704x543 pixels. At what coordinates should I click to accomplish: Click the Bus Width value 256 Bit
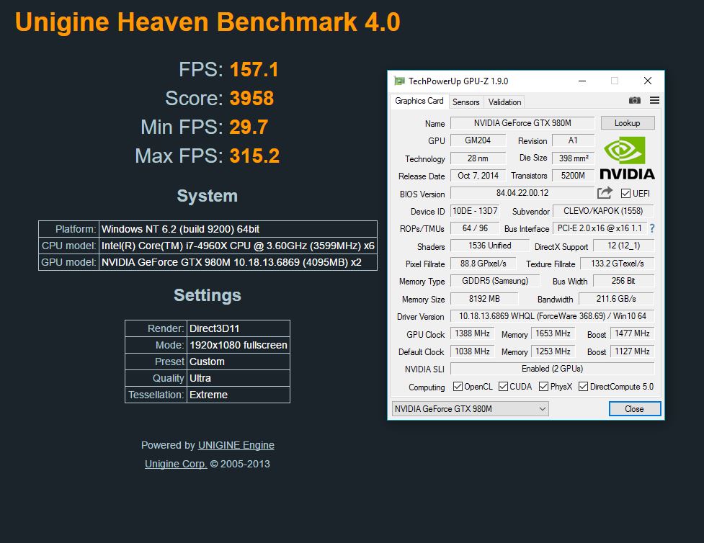coord(623,281)
